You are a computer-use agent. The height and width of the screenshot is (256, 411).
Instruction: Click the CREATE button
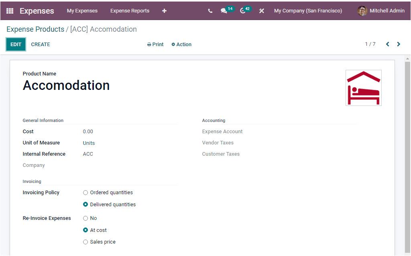pyautogui.click(x=40, y=44)
